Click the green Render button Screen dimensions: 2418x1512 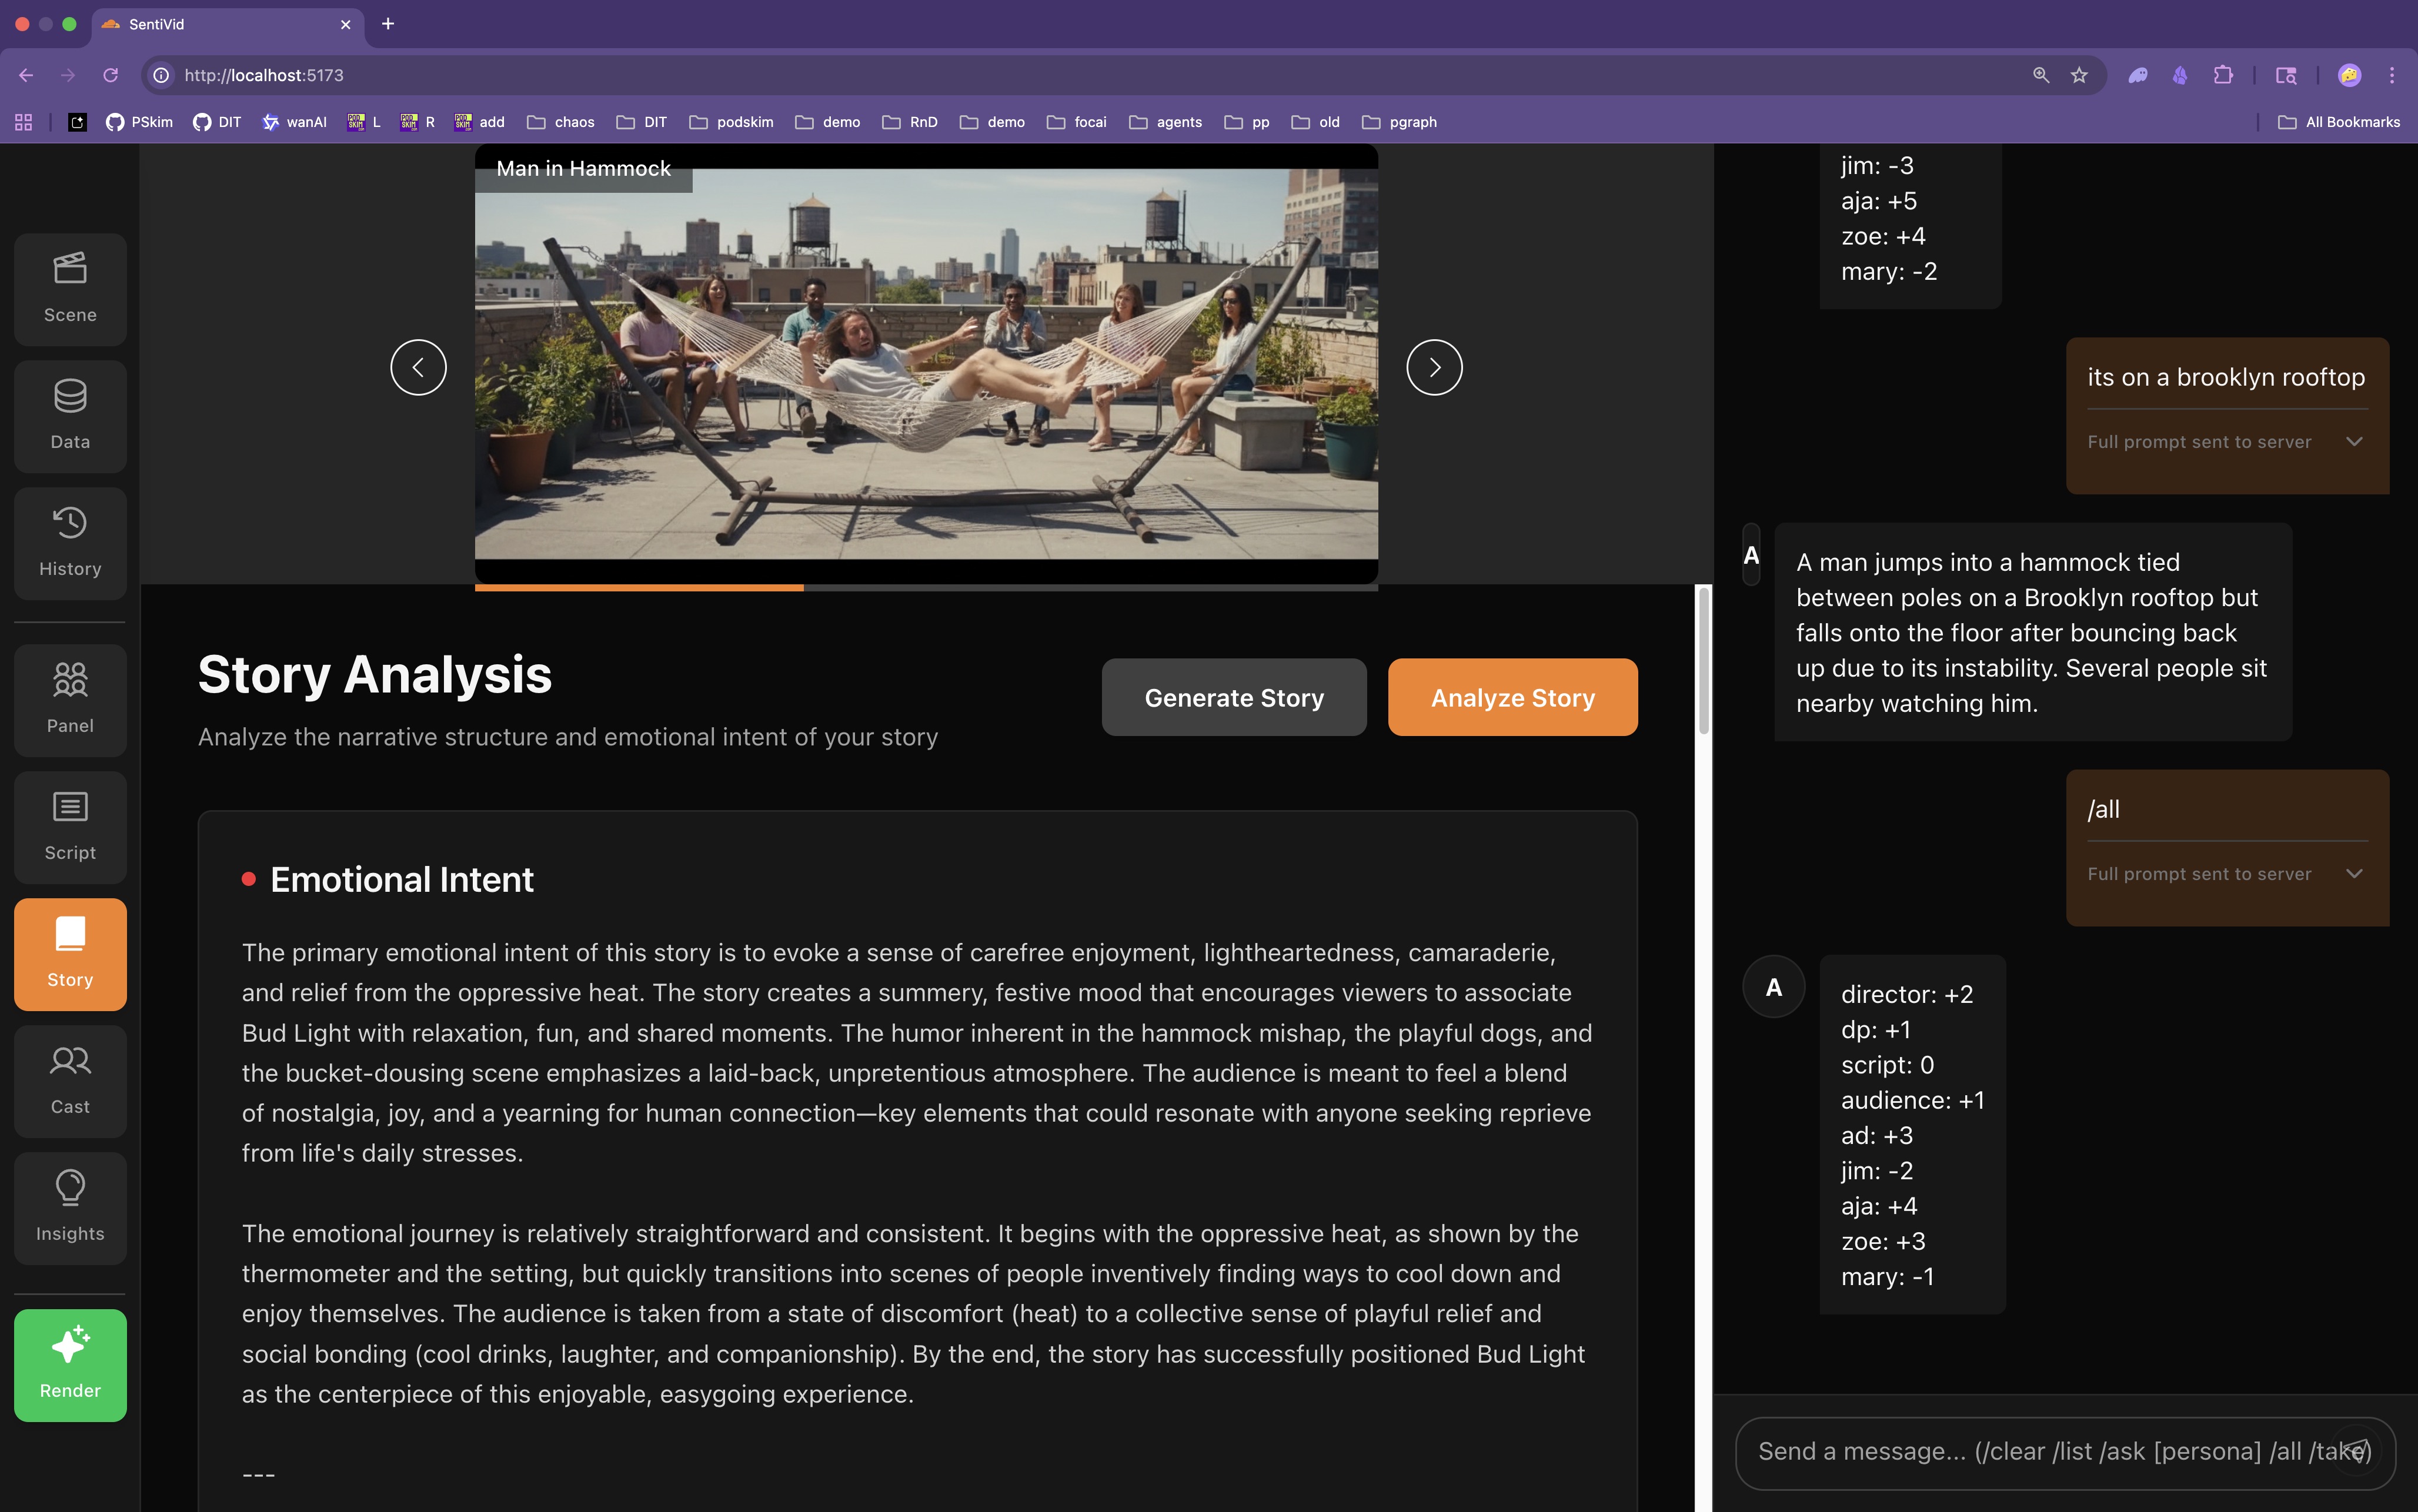(70, 1365)
